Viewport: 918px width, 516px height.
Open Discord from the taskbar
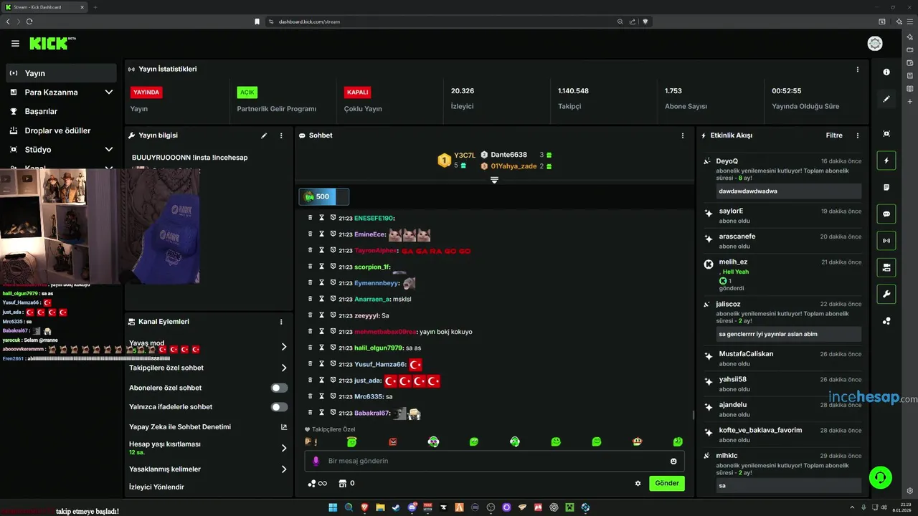(x=412, y=507)
